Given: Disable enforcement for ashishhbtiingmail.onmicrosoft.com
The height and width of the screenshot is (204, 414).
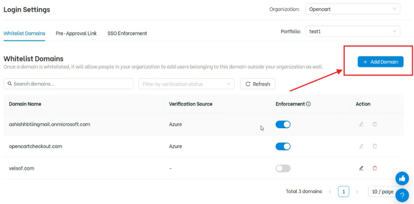Looking at the screenshot, I should pos(283,124).
